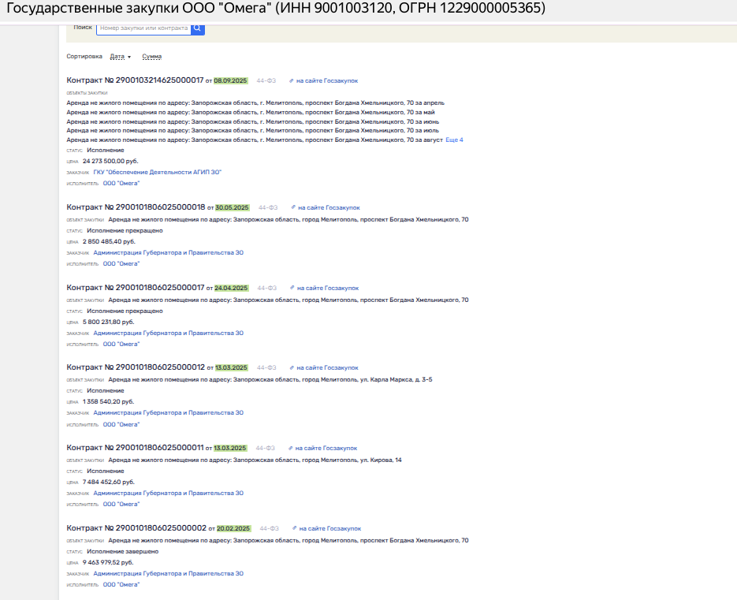
Task: Open customer ГКУ "Обеспечение Деятельности АГИП ЗО"
Action: [x=157, y=171]
